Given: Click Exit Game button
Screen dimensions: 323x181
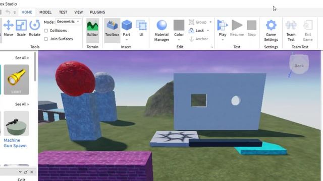Looking at the screenshot, I should (308, 31).
